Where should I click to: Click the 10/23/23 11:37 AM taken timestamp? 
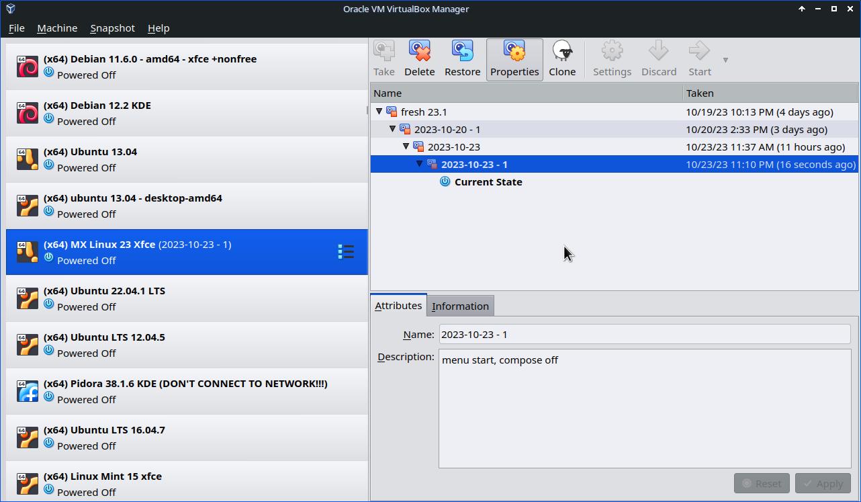tap(766, 147)
